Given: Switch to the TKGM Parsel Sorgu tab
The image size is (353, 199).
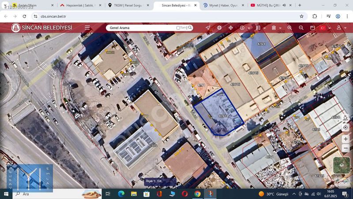Looking at the screenshot, I should pos(128,5).
